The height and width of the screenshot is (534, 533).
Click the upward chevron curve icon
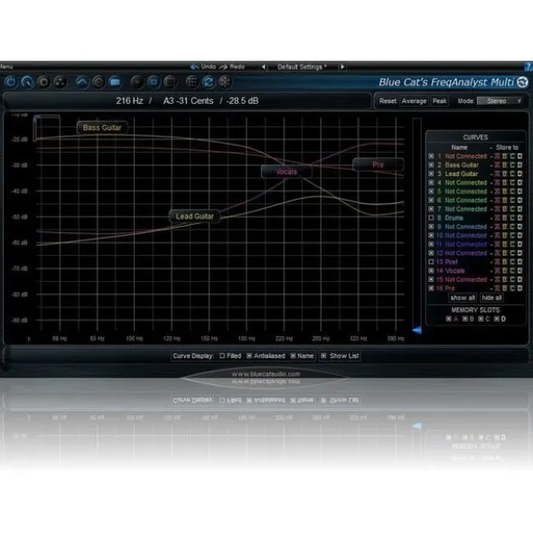[81, 82]
